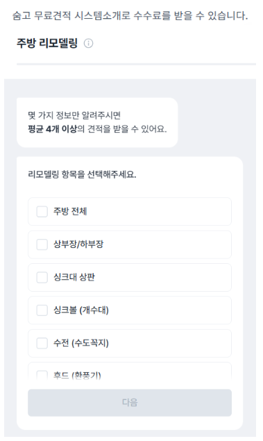Enable the 싱크대 상판 checkbox
The width and height of the screenshot is (263, 441).
pos(42,277)
